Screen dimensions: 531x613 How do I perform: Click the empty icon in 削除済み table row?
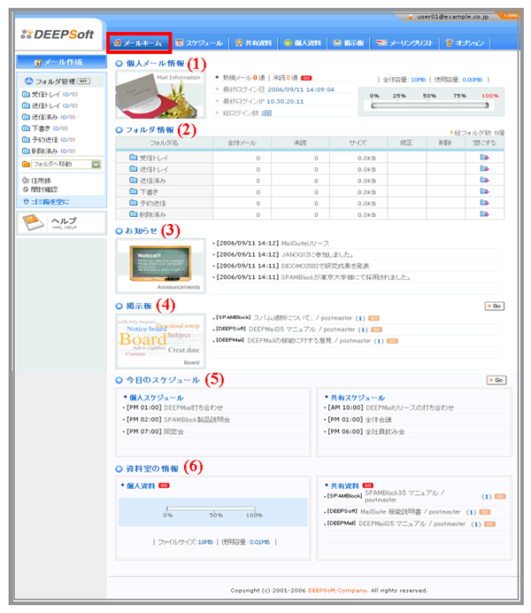484,213
